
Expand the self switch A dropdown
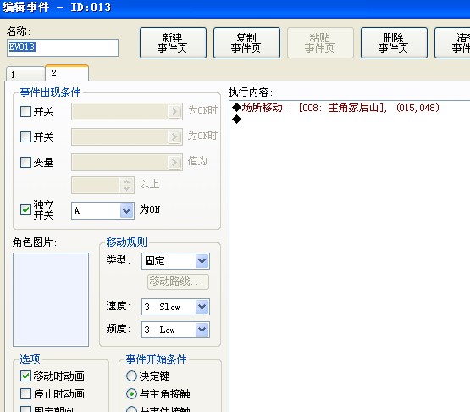[x=126, y=210]
